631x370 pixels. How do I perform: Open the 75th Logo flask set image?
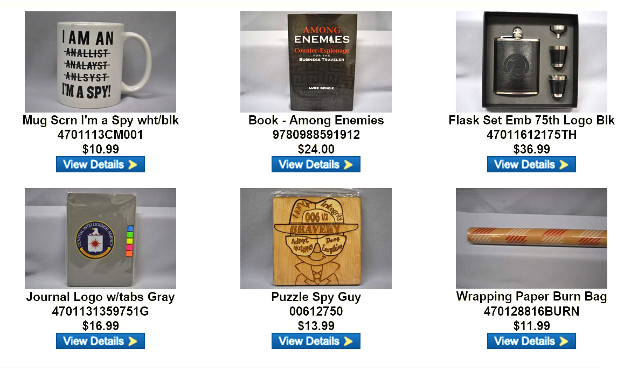coord(531,61)
